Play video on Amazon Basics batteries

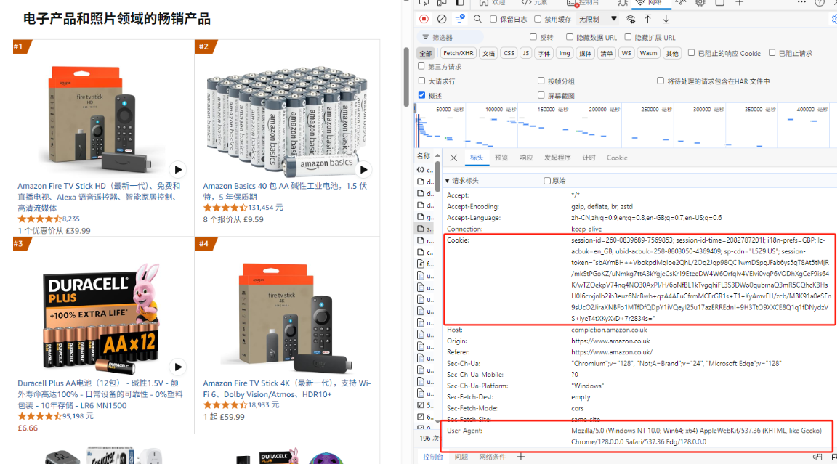click(364, 170)
